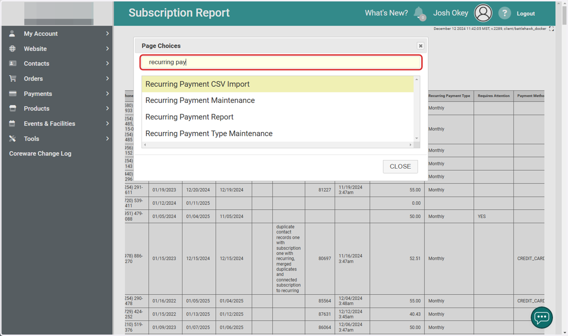Click the Recurring Payment Type column header
This screenshot has width=568, height=336.
pyautogui.click(x=449, y=96)
